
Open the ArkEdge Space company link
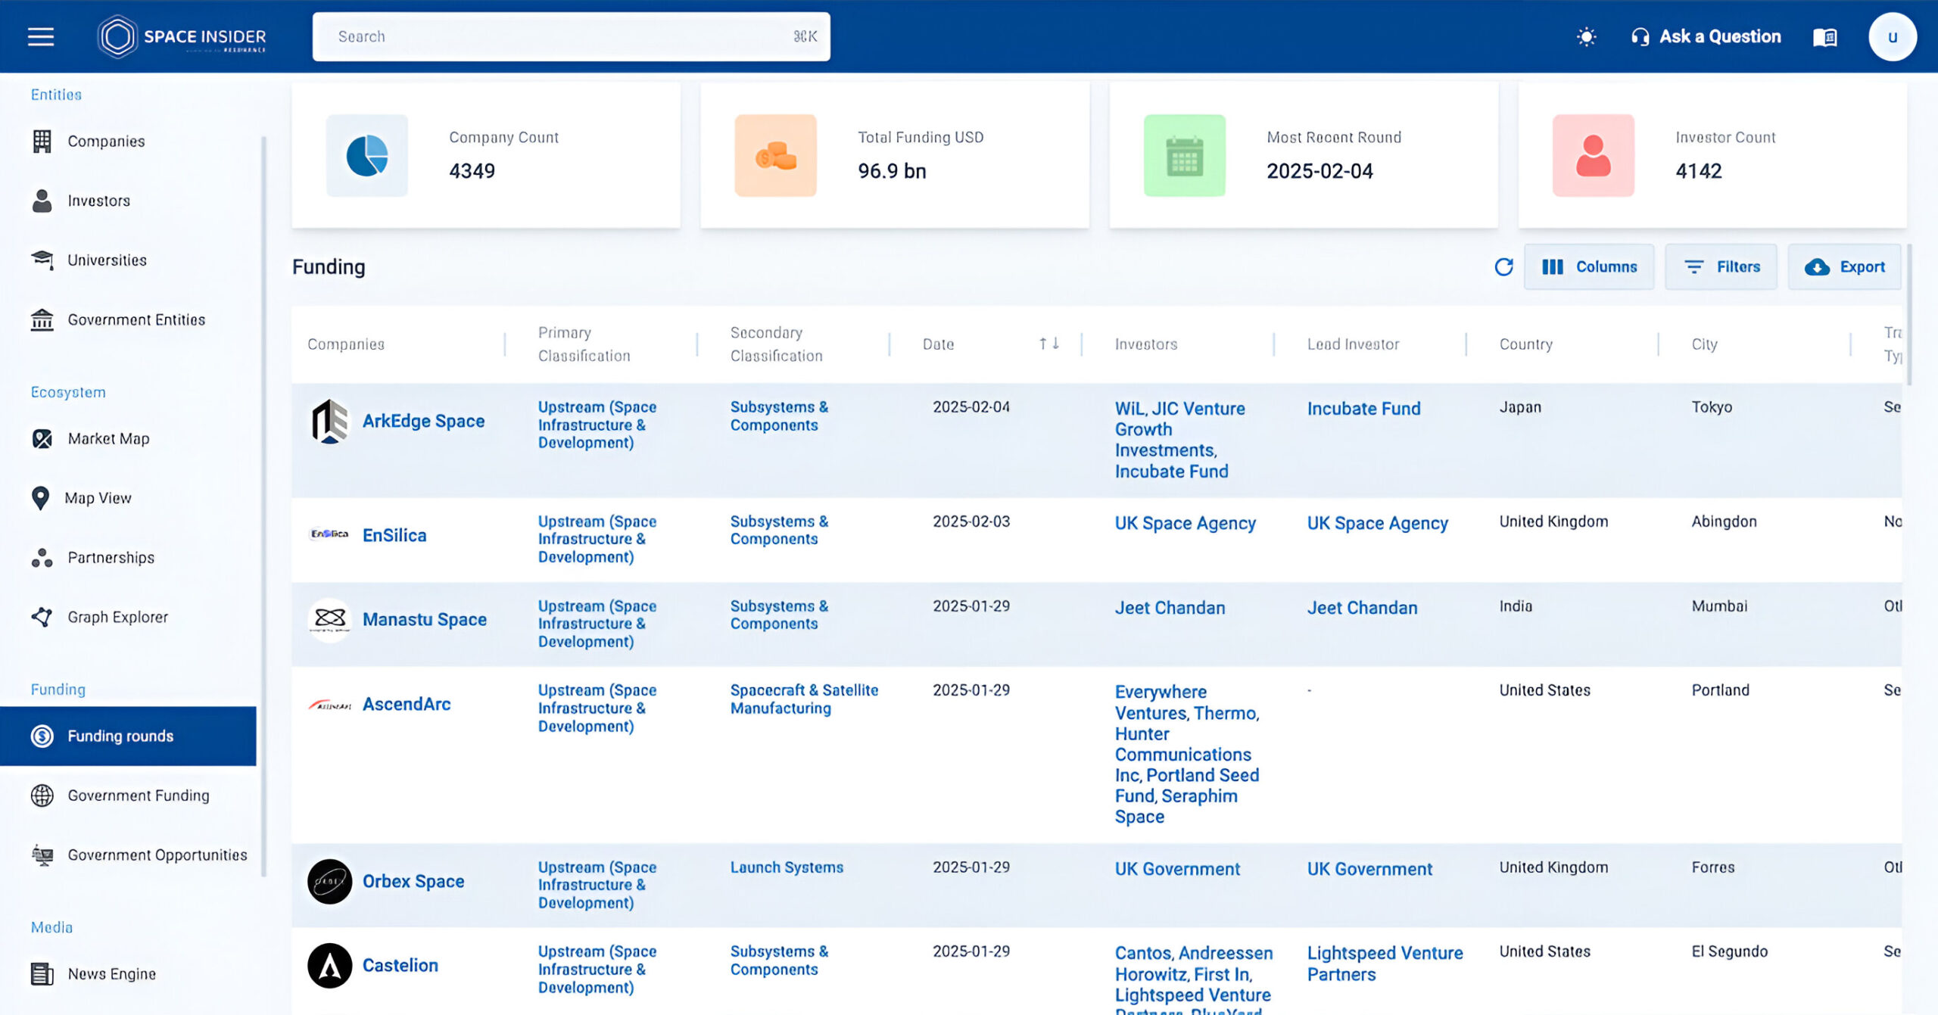tap(423, 421)
